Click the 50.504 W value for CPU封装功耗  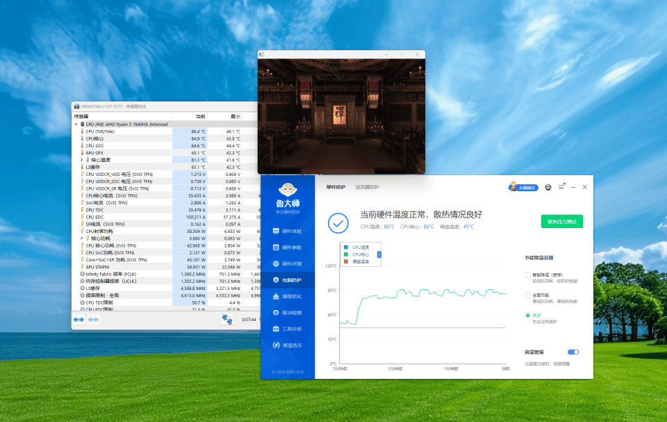pos(197,232)
